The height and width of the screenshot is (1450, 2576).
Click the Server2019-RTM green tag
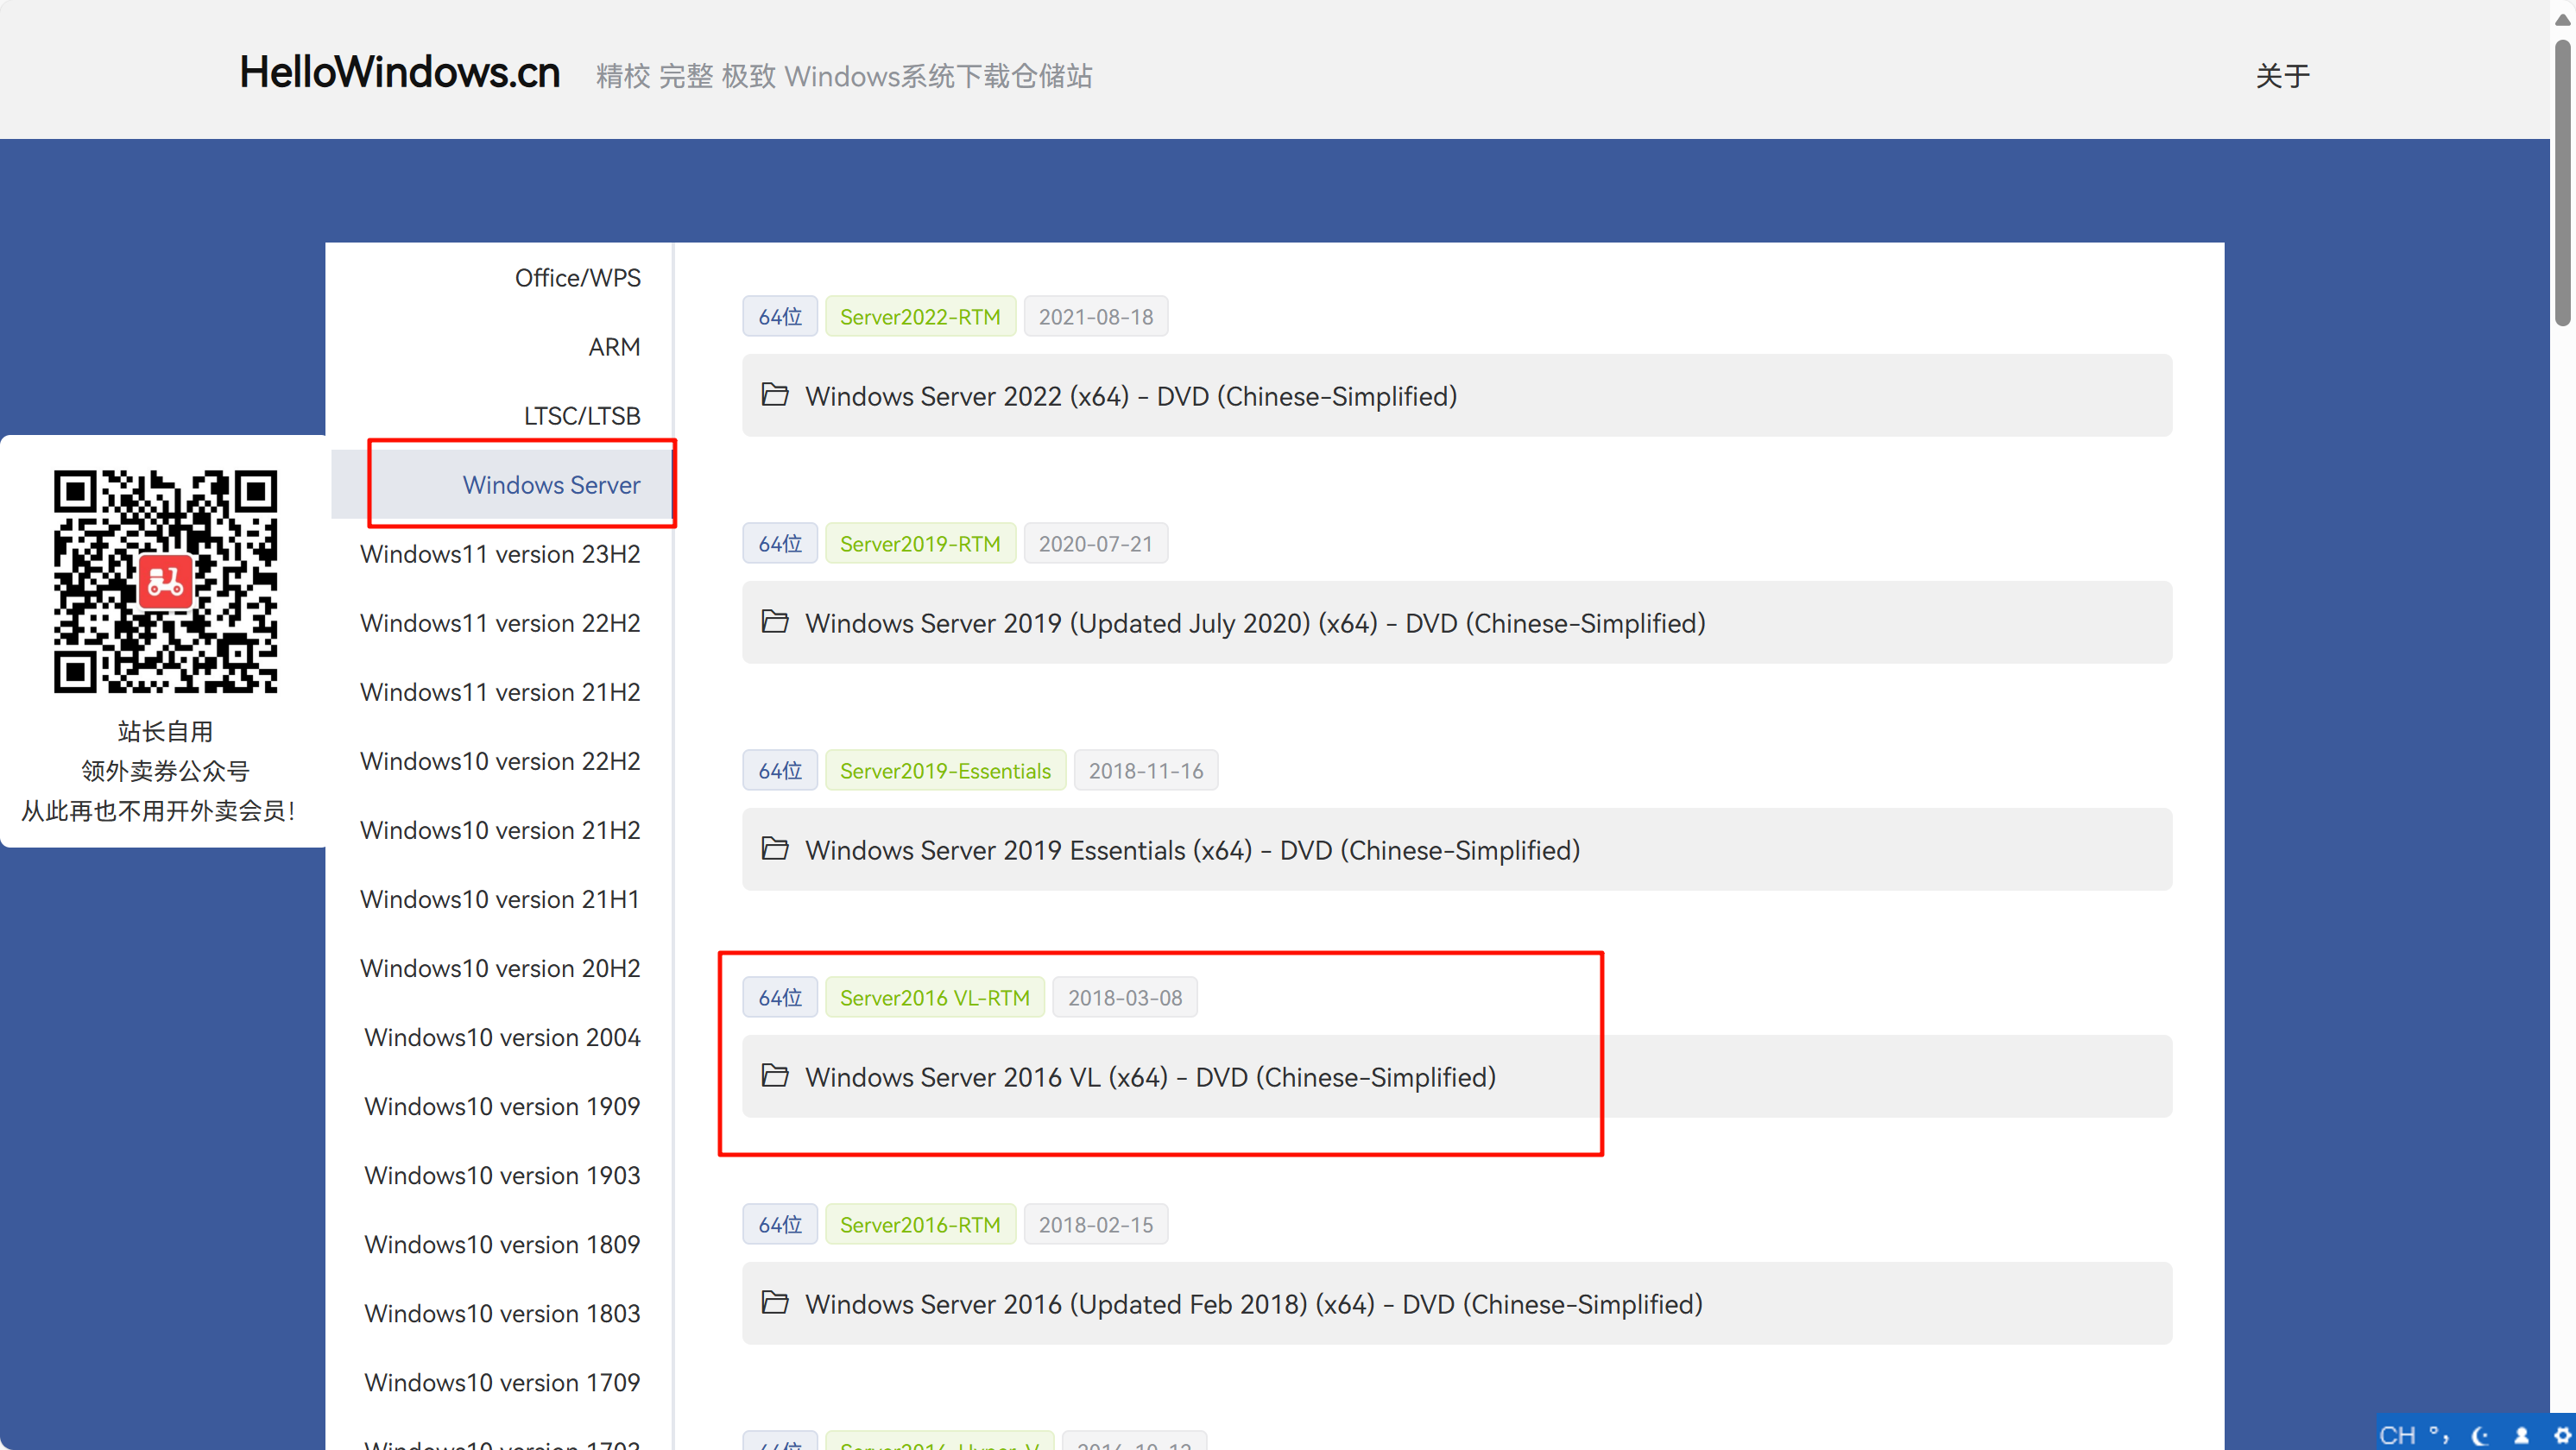[x=919, y=543]
